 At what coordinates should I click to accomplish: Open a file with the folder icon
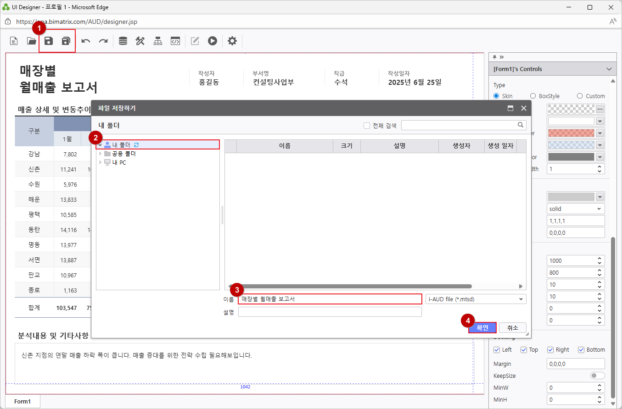click(x=31, y=41)
